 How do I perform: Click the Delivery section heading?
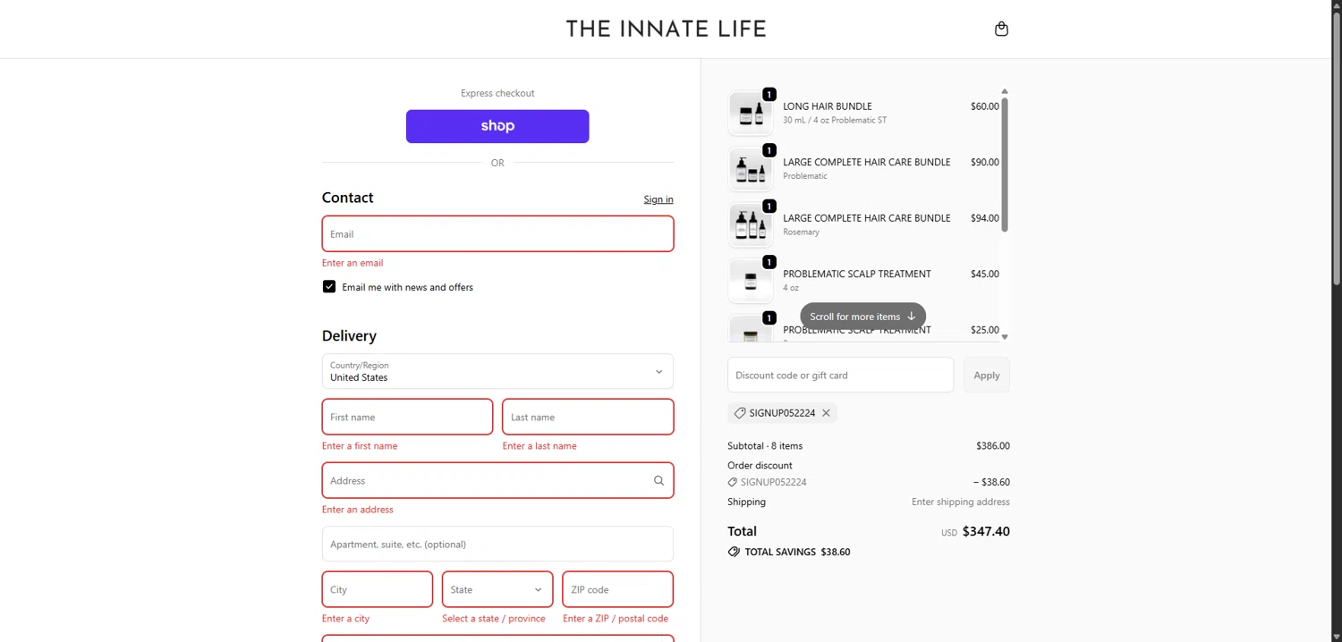[349, 335]
